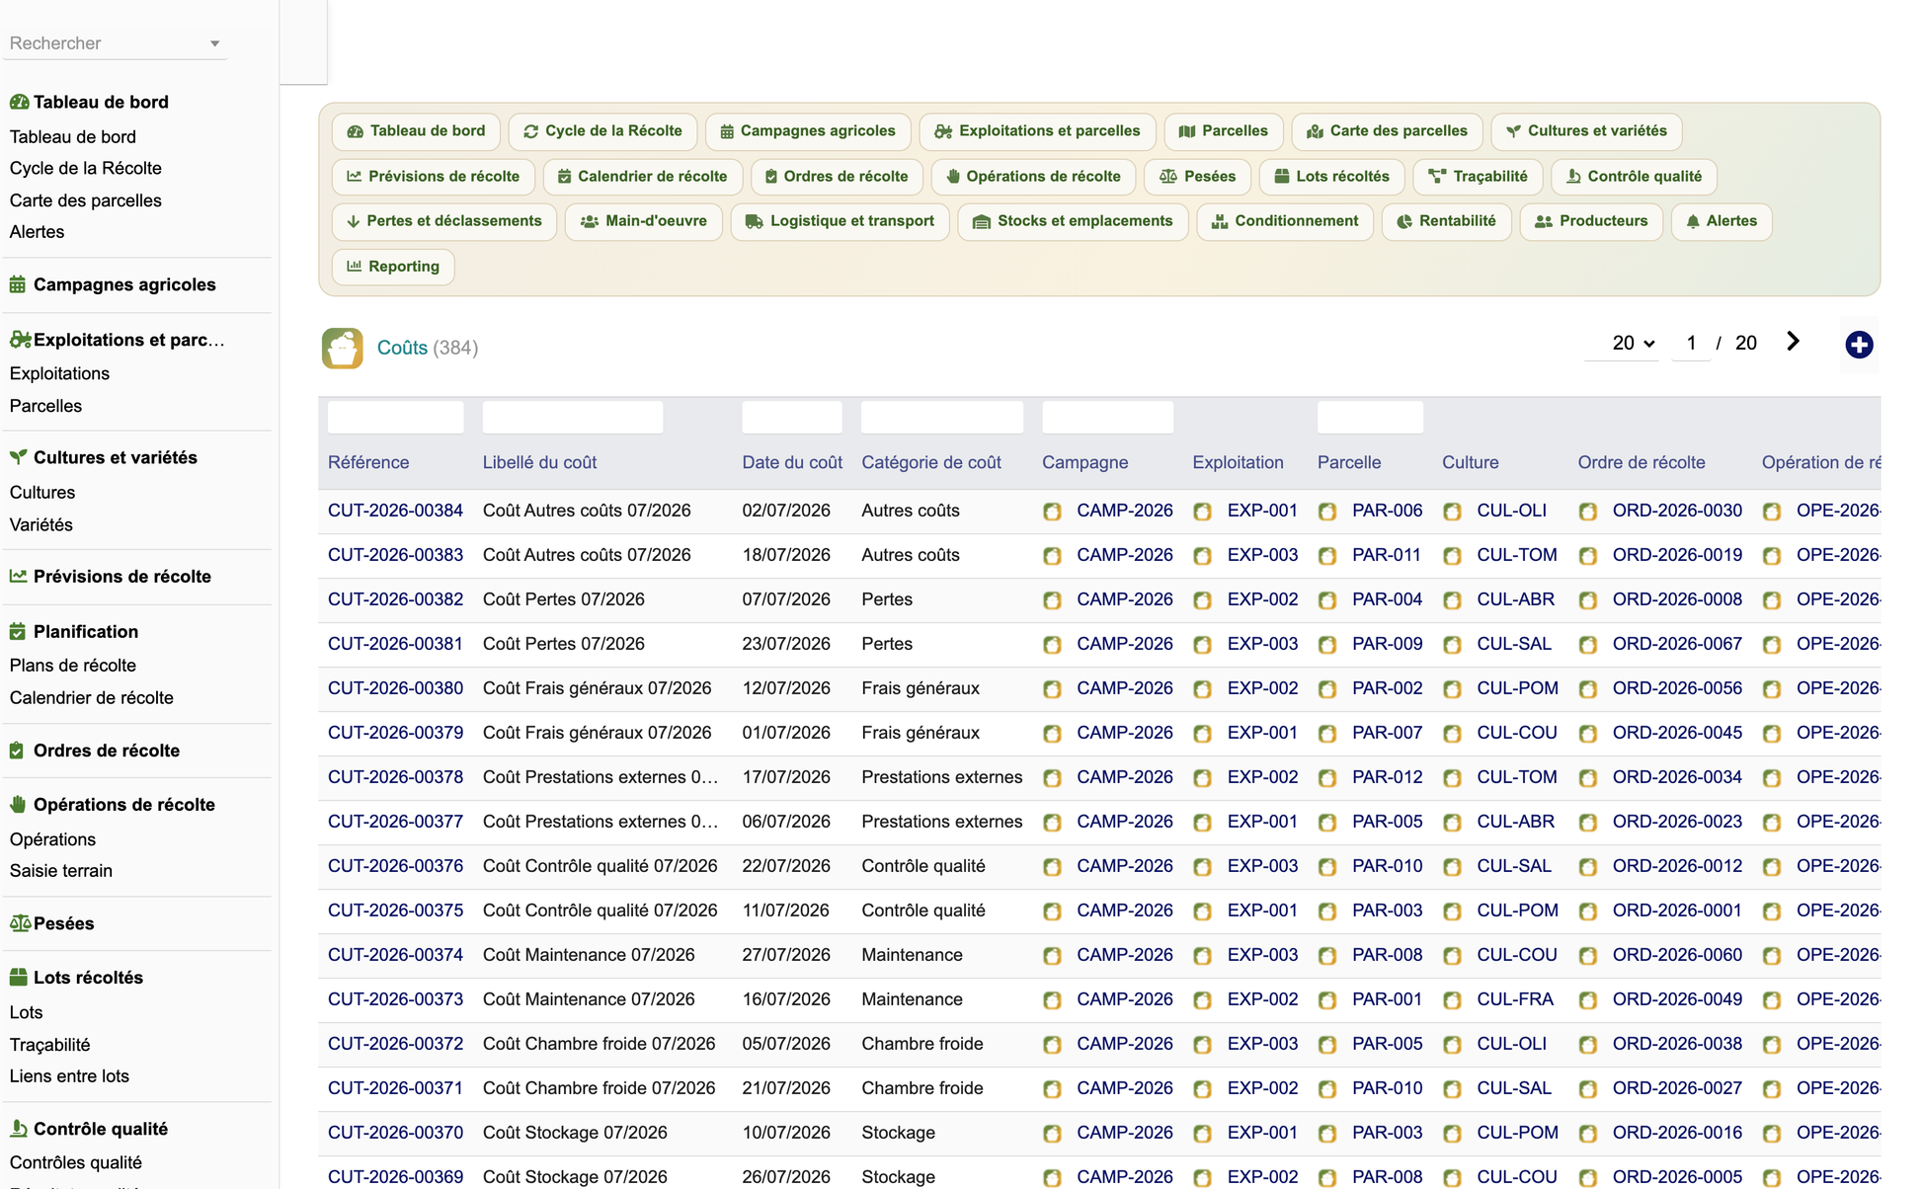This screenshot has height=1189, width=1922.
Task: Open the Tableau de bord tab
Action: point(416,131)
